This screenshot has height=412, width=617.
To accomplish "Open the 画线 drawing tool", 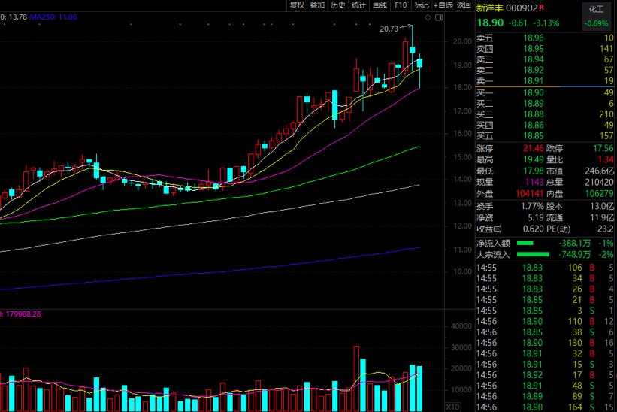I will (380, 5).
